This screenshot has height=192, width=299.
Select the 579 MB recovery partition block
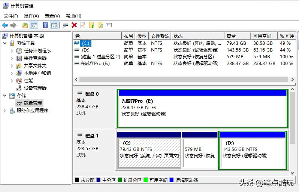click(200, 150)
